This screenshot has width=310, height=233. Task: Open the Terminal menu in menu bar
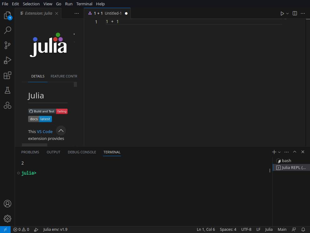(x=84, y=4)
